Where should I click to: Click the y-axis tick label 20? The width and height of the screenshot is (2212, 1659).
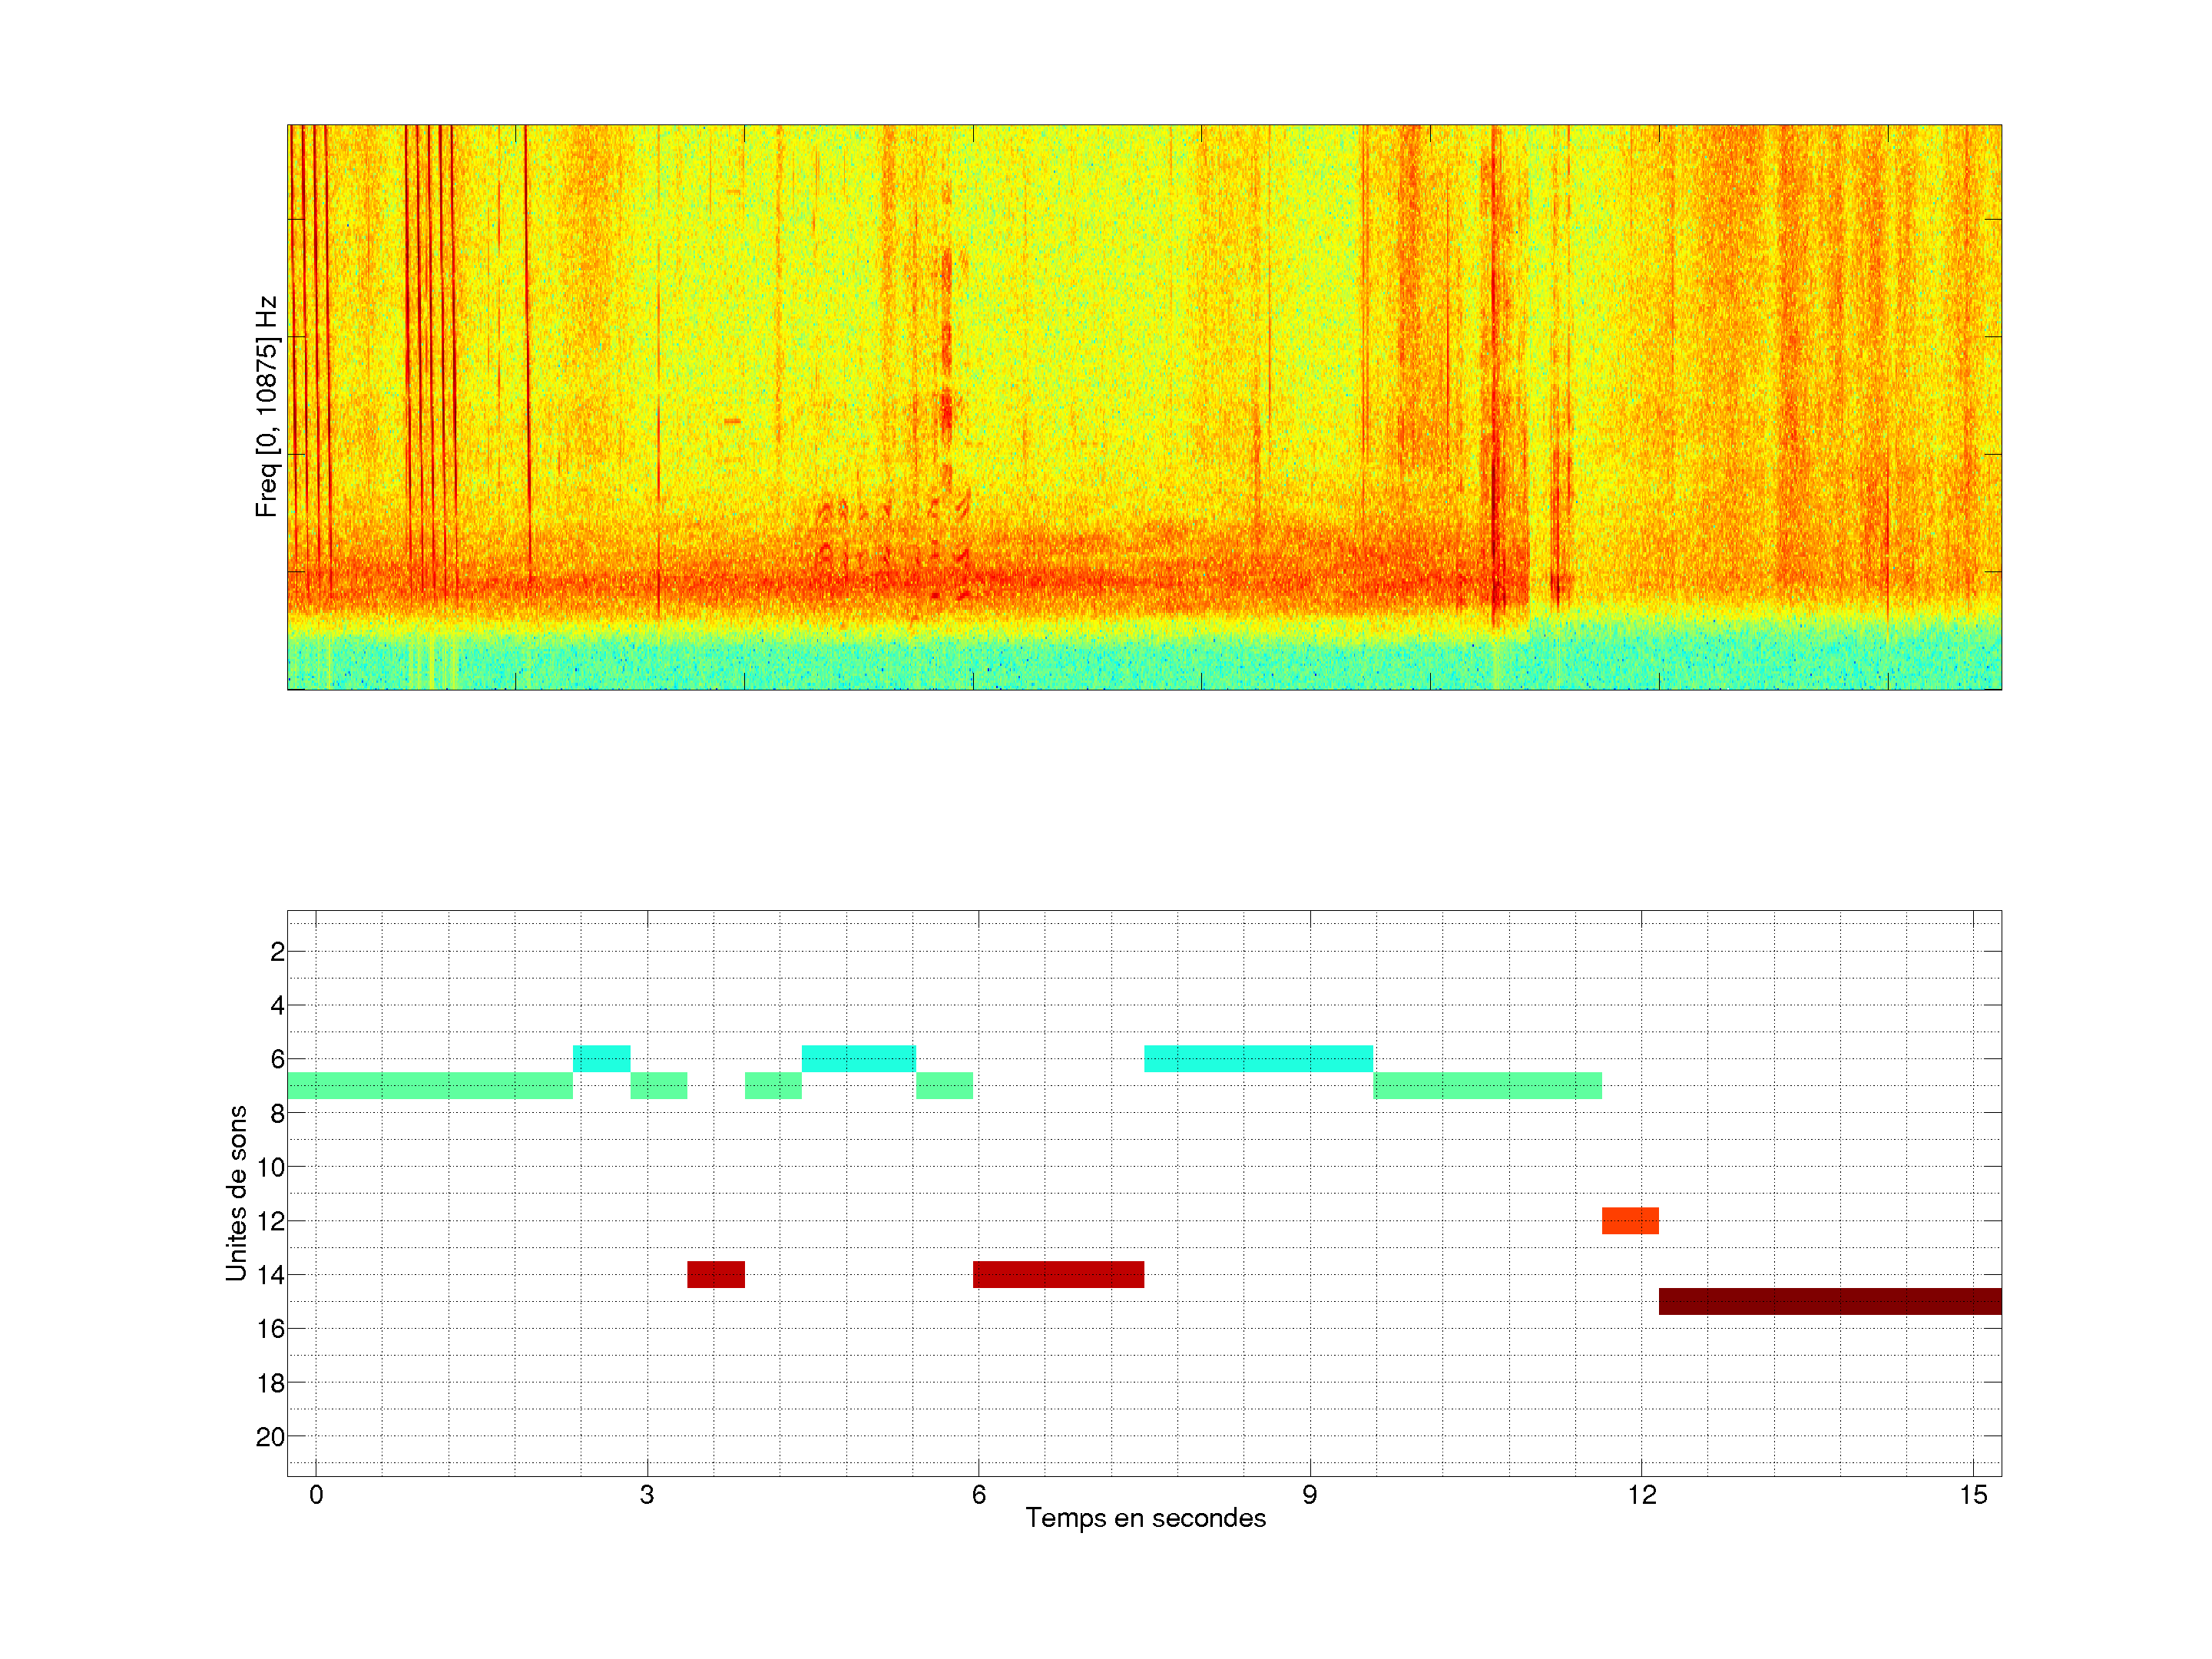click(x=270, y=1437)
